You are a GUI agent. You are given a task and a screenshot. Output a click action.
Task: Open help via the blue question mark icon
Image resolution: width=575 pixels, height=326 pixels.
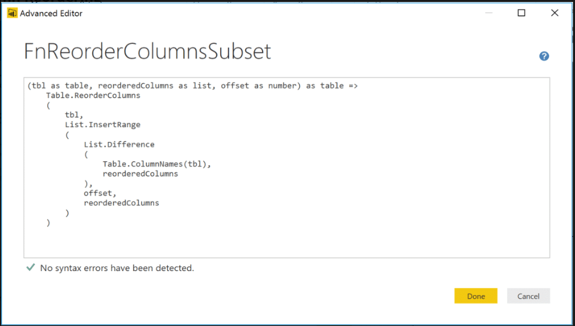(x=544, y=56)
